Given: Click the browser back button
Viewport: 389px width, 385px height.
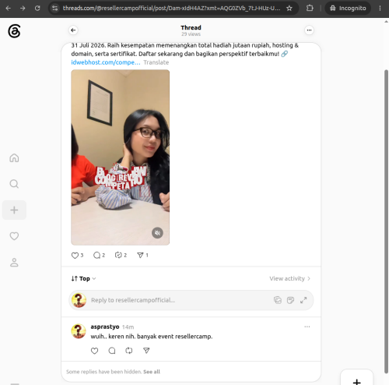Looking at the screenshot, I should pyautogui.click(x=9, y=9).
